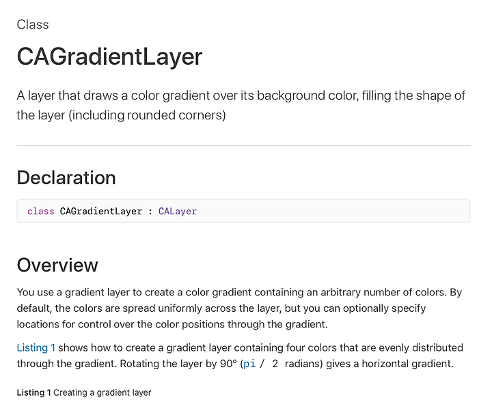Click the paragraph starting with 'You use a gradient layer'
Screen dimensions: 492x406
pos(239,308)
